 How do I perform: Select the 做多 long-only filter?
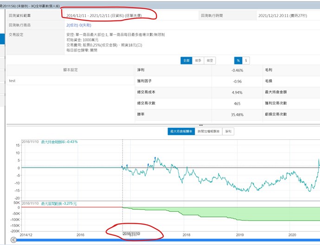(198, 60)
